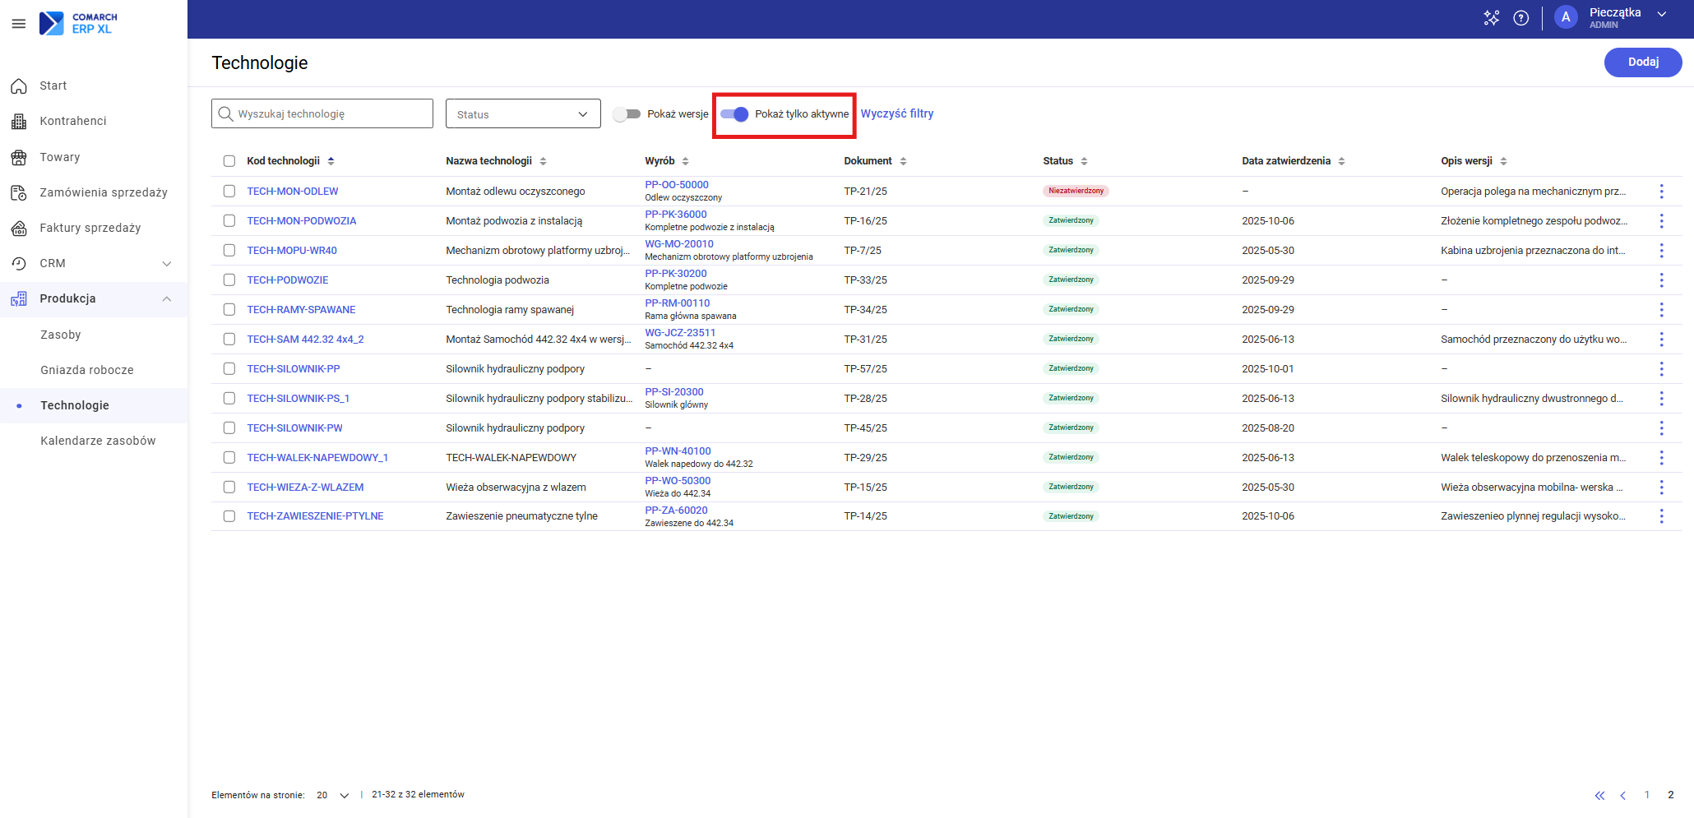The height and width of the screenshot is (818, 1694).
Task: Go to first page with double-arrow icon
Action: click(1599, 795)
